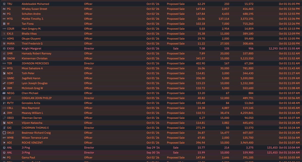Select the OBIO company logo
This screenshot has width=302, height=162.
click(x=4, y=118)
